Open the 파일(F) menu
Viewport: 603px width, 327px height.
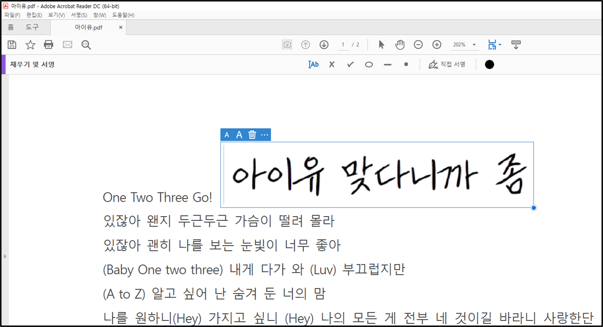coord(12,15)
